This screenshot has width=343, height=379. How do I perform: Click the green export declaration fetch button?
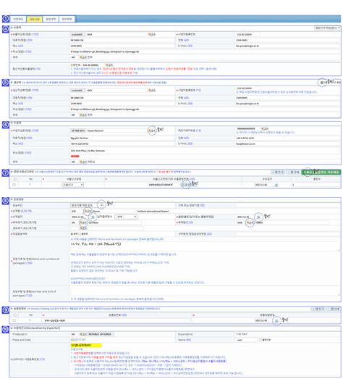click(321, 172)
